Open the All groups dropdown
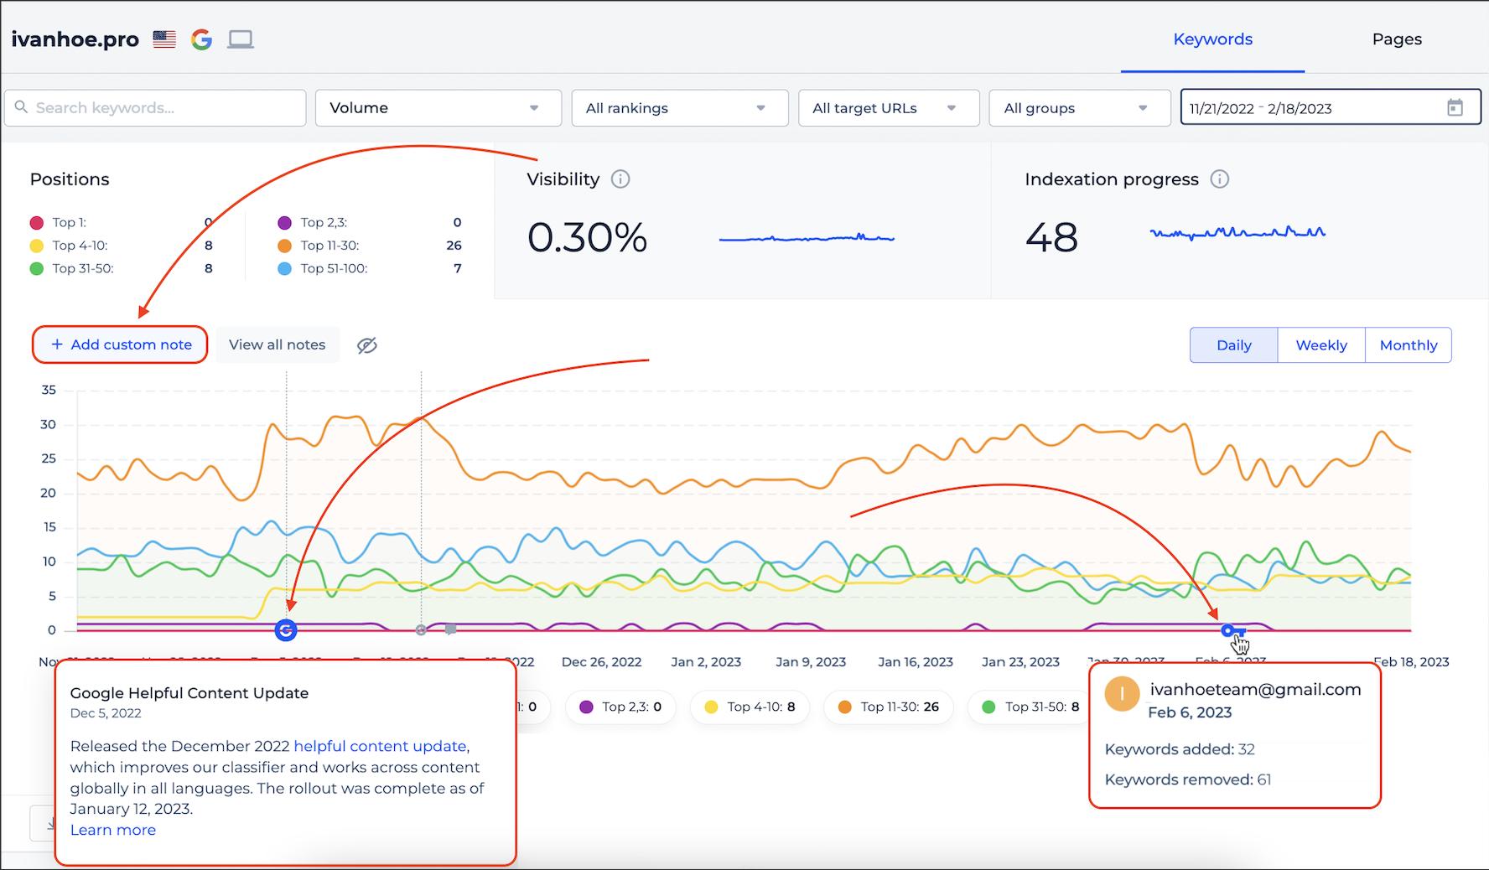 [x=1080, y=108]
